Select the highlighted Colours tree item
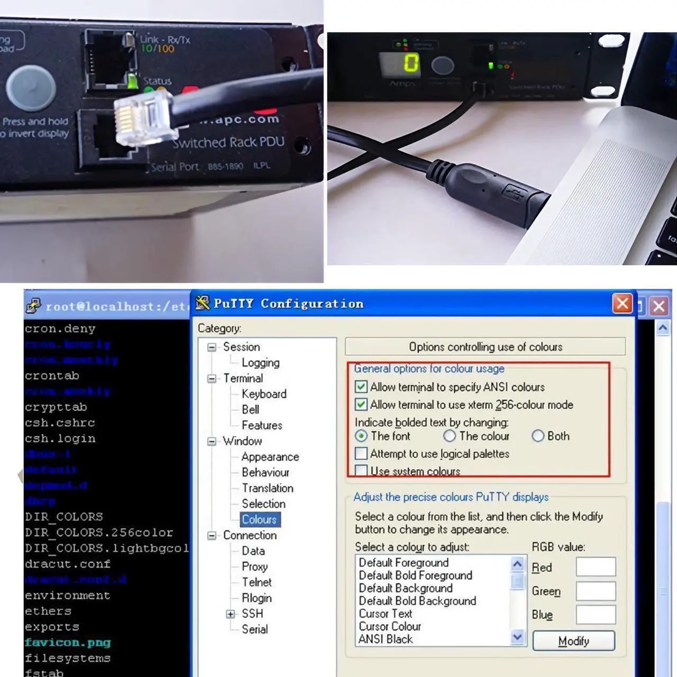The height and width of the screenshot is (677, 677). pyautogui.click(x=259, y=519)
